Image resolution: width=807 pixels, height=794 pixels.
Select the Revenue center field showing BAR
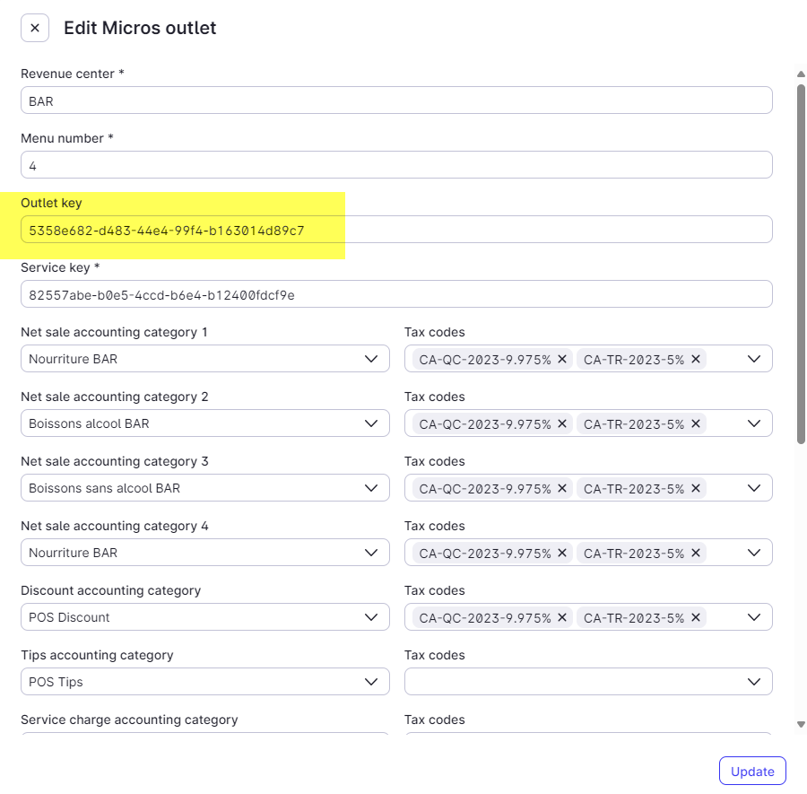click(x=396, y=100)
